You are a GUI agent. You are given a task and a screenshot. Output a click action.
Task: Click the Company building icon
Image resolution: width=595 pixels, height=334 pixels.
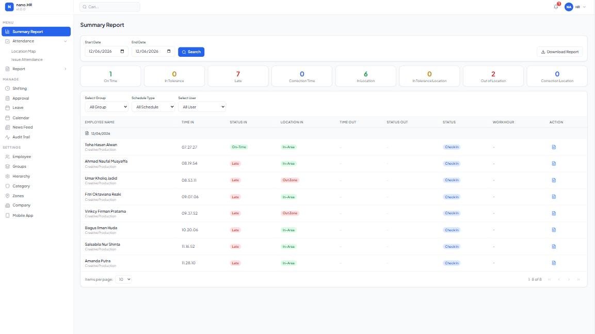click(x=7, y=205)
